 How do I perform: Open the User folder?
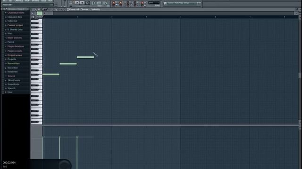10,92
